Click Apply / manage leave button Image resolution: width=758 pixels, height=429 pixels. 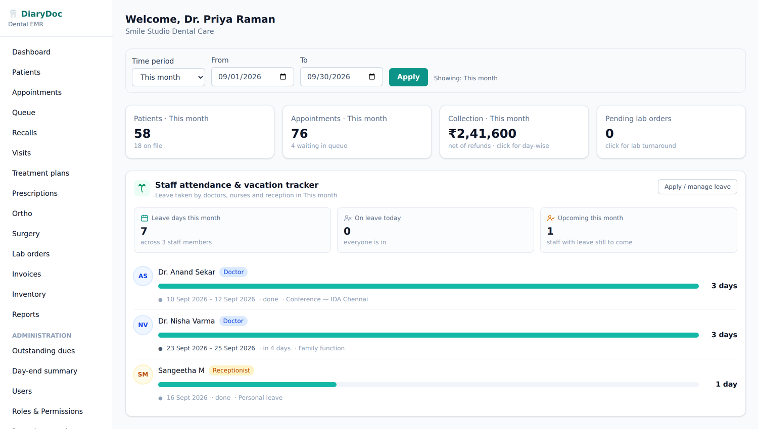pyautogui.click(x=697, y=187)
